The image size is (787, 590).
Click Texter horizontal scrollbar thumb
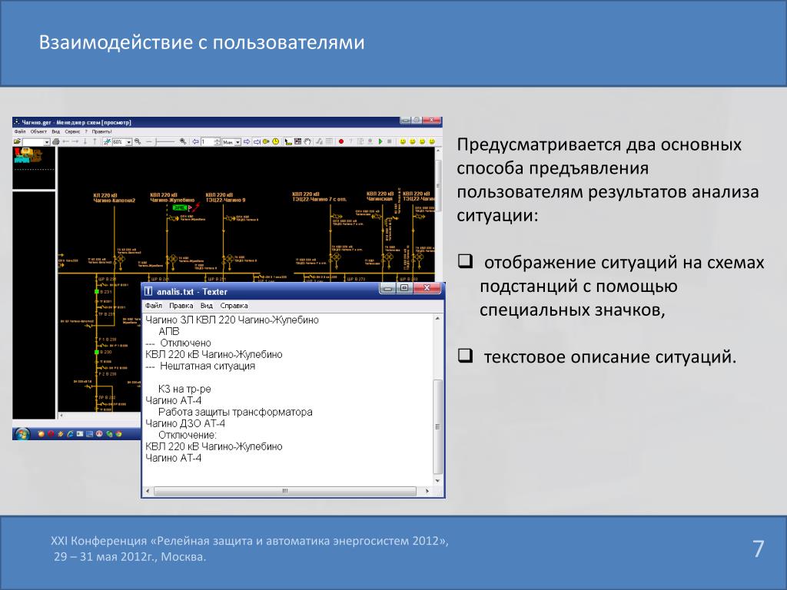(284, 491)
